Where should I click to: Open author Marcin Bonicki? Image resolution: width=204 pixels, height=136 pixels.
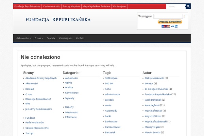pyautogui.click(x=152, y=133)
